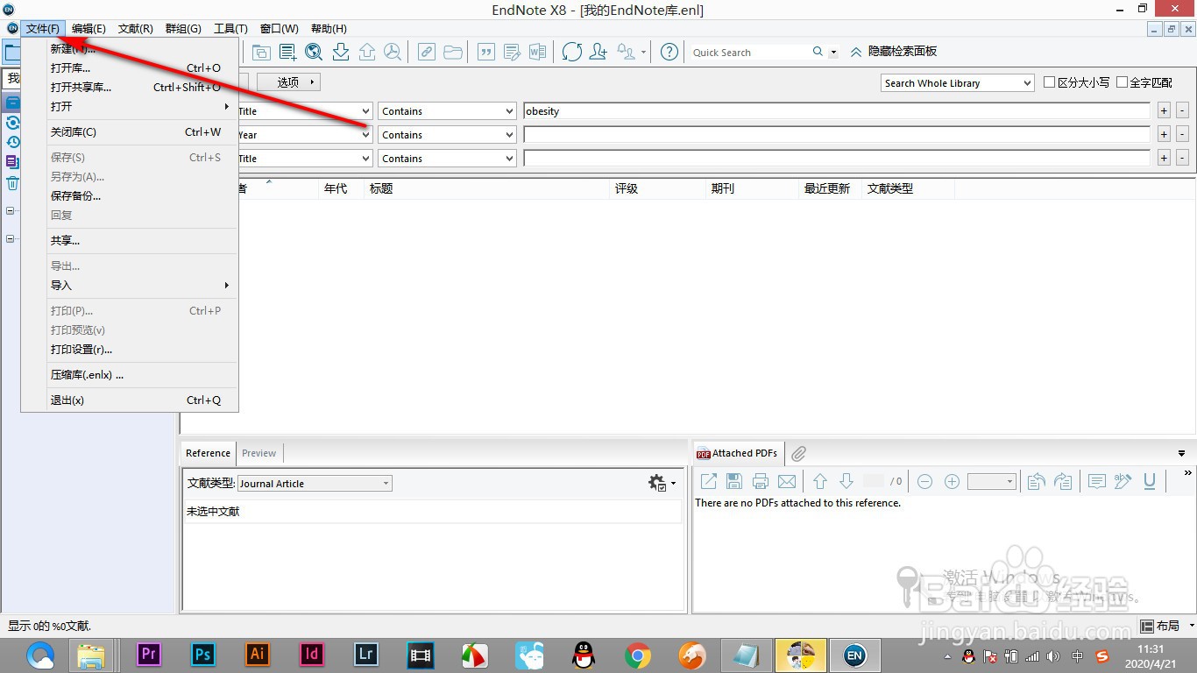Image resolution: width=1197 pixels, height=673 pixels.
Task: Click the Import download-arrow icon
Action: [x=341, y=52]
